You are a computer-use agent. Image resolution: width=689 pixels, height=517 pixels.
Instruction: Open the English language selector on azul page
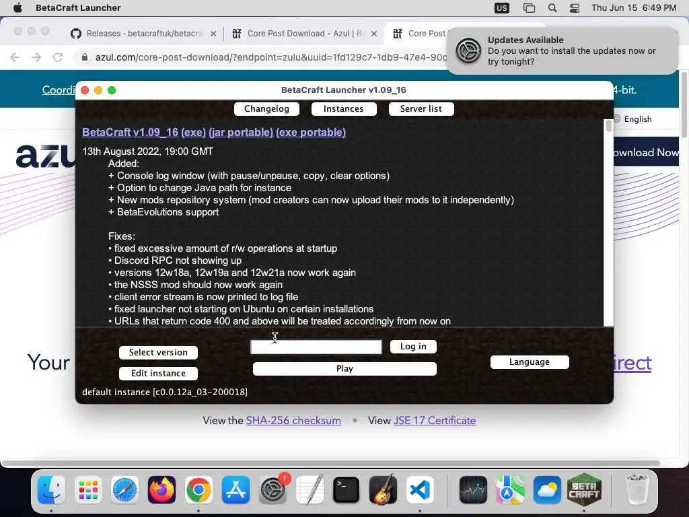(632, 119)
